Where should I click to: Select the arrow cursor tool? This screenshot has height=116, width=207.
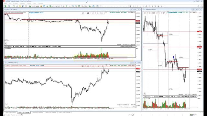[x=130, y=6]
